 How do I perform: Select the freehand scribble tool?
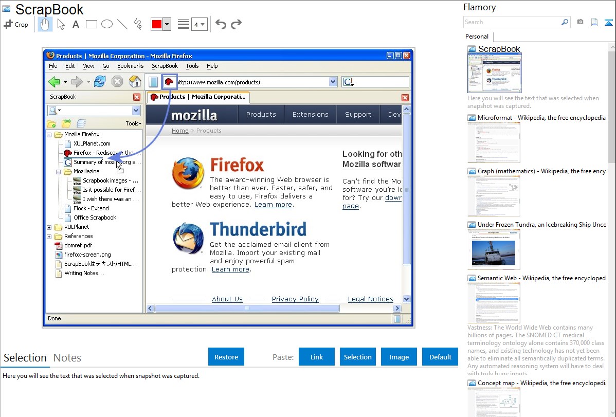[138, 24]
